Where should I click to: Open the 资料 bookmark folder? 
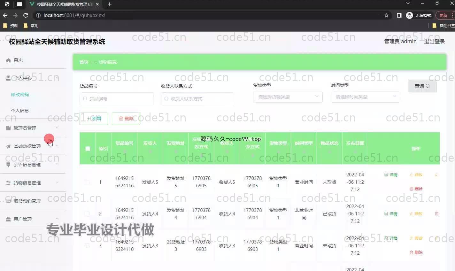(11, 26)
